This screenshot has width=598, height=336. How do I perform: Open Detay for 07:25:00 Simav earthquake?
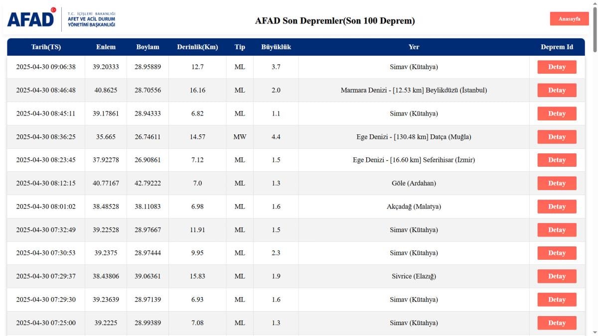tap(557, 323)
